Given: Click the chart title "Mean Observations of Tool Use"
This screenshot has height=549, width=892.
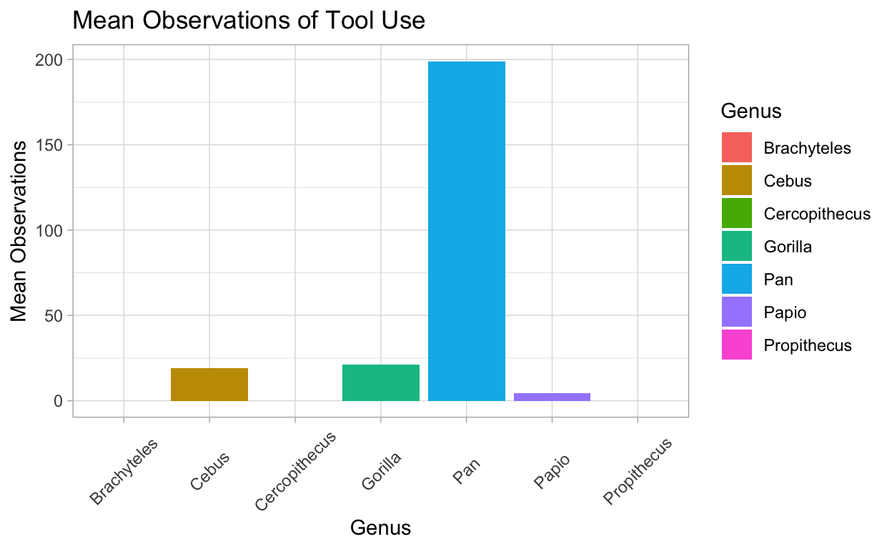Looking at the screenshot, I should (249, 21).
